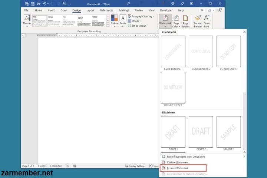Image resolution: width=267 pixels, height=178 pixels.
Task: Click the Undo arrow icon
Action: coord(44,4)
